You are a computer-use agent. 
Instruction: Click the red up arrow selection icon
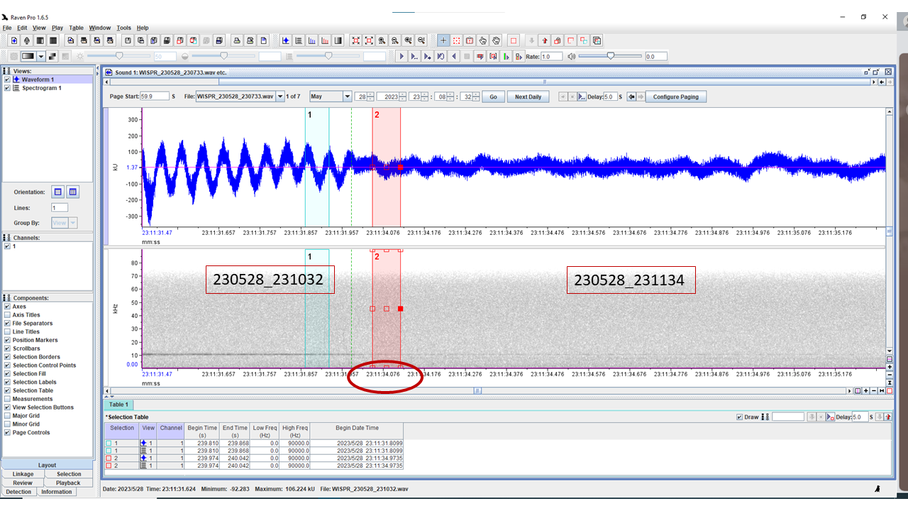pos(545,40)
